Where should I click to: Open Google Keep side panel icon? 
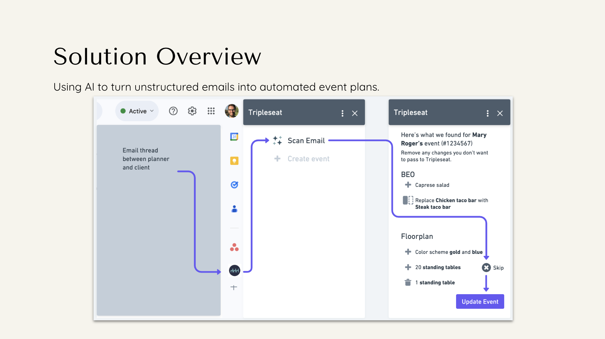[234, 161]
